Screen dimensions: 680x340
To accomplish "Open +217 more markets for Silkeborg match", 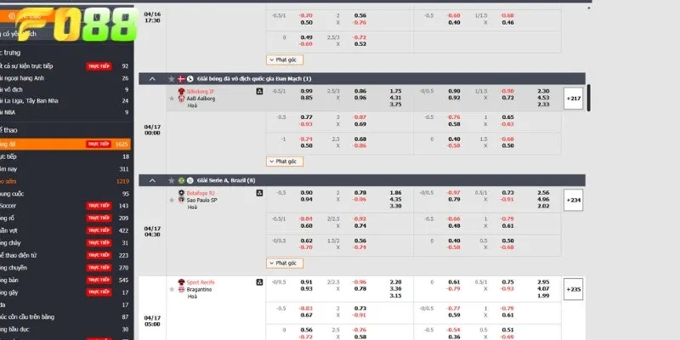I will pos(573,99).
